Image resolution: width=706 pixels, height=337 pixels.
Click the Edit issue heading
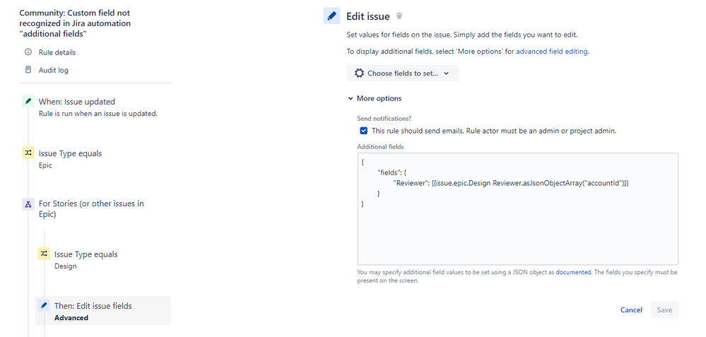pyautogui.click(x=368, y=17)
